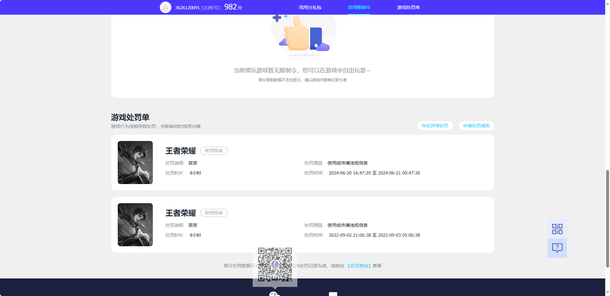Click the page vertical scrollbar thumb

click(607, 219)
